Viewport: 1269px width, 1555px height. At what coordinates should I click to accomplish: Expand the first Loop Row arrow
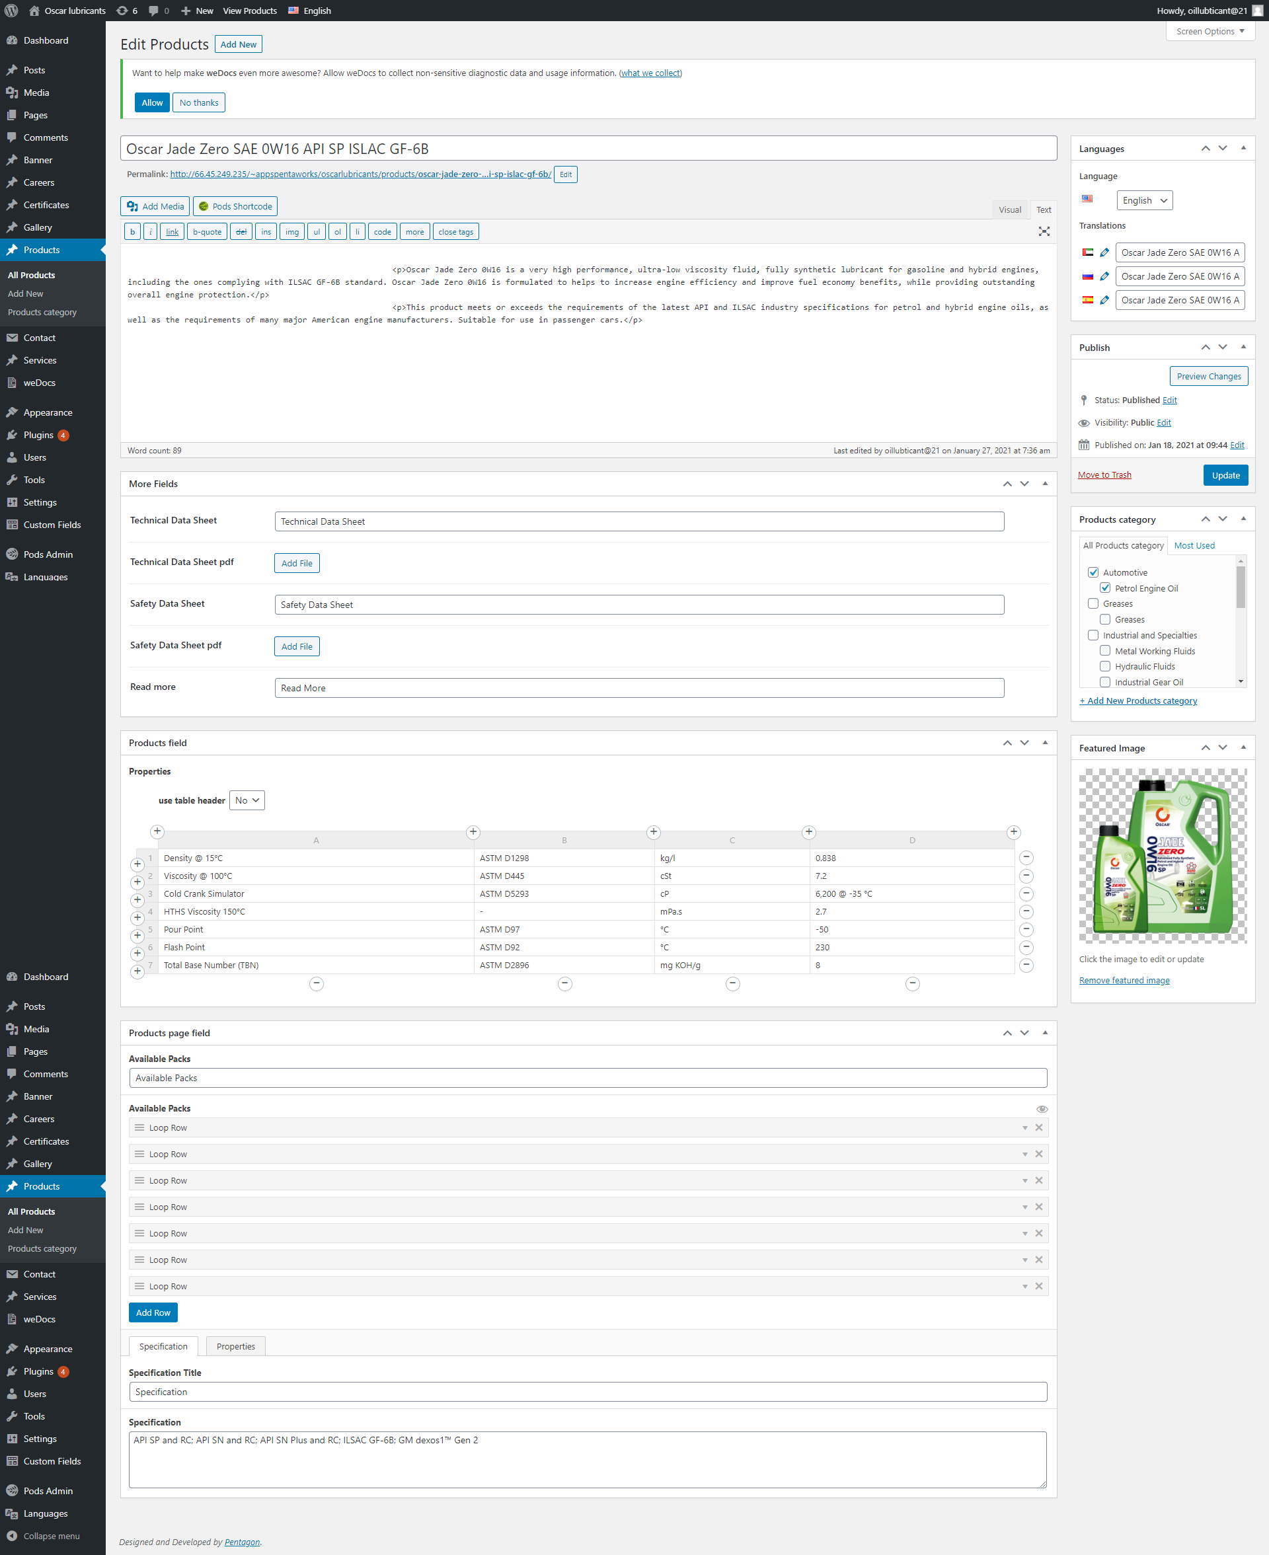point(1024,1128)
